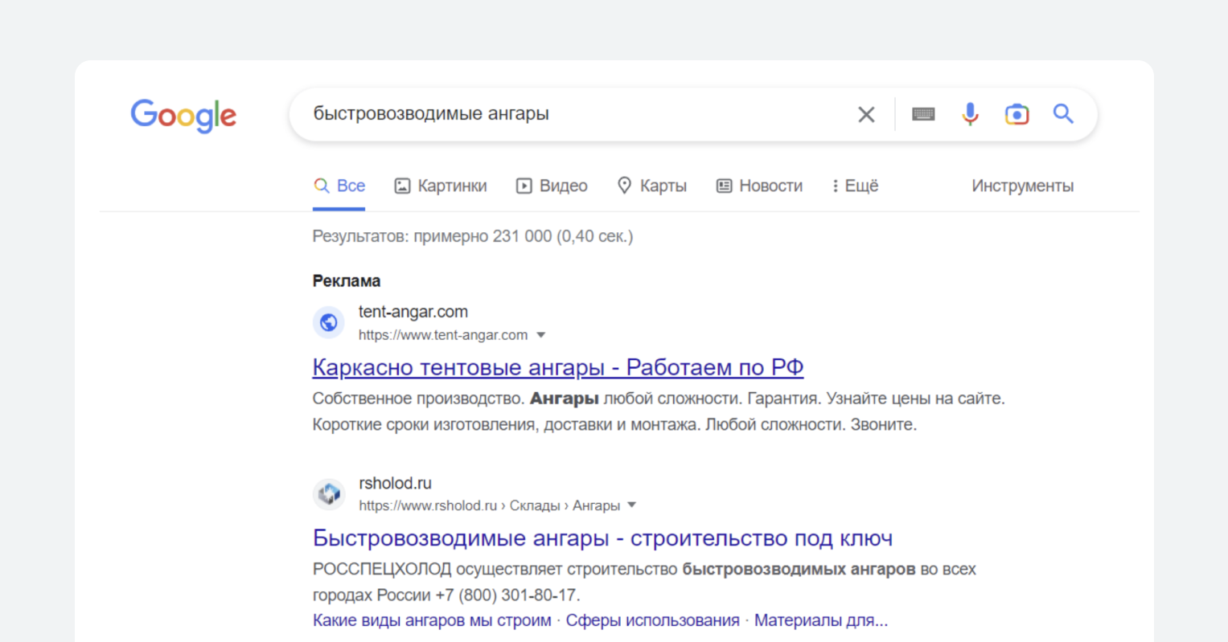This screenshot has height=642, width=1228.
Task: Start voice search with microphone icon
Action: (x=970, y=115)
